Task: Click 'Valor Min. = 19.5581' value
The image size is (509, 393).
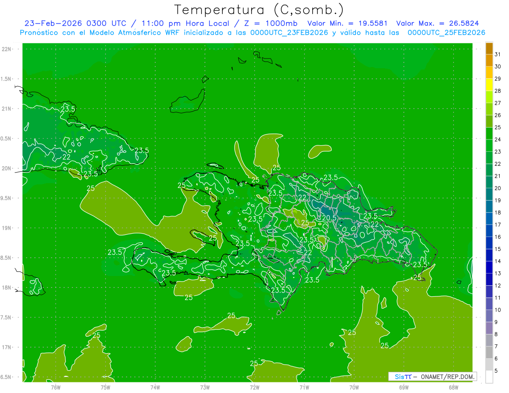Action: pos(348,24)
